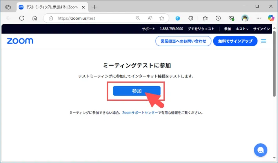The width and height of the screenshot is (278, 163).
Task: Open the Zoomサポートセンター link
Action: pyautogui.click(x=140, y=113)
